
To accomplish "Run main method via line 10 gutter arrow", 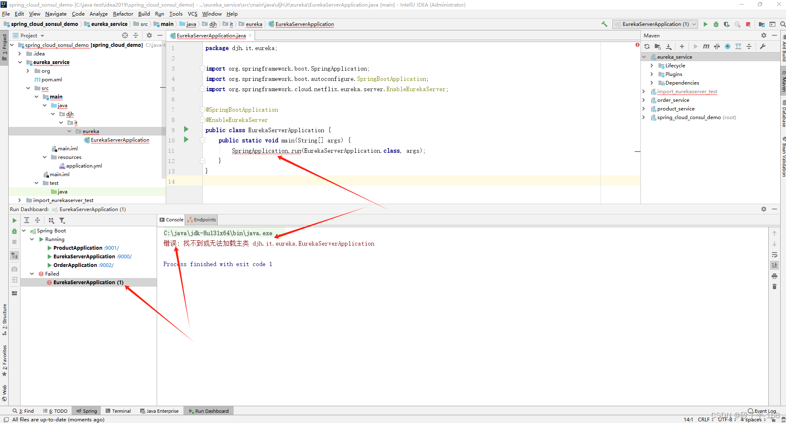I will click(186, 140).
